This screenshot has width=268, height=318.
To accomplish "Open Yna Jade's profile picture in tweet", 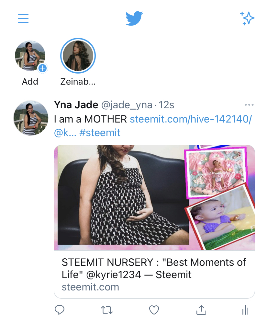I will [x=31, y=118].
